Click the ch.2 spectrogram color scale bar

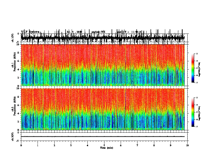pyautogui.click(x=193, y=112)
